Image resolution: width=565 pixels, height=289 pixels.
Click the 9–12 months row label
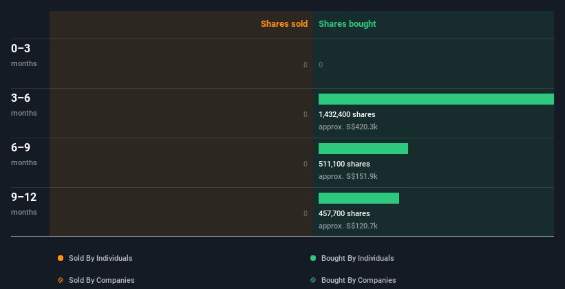click(24, 204)
